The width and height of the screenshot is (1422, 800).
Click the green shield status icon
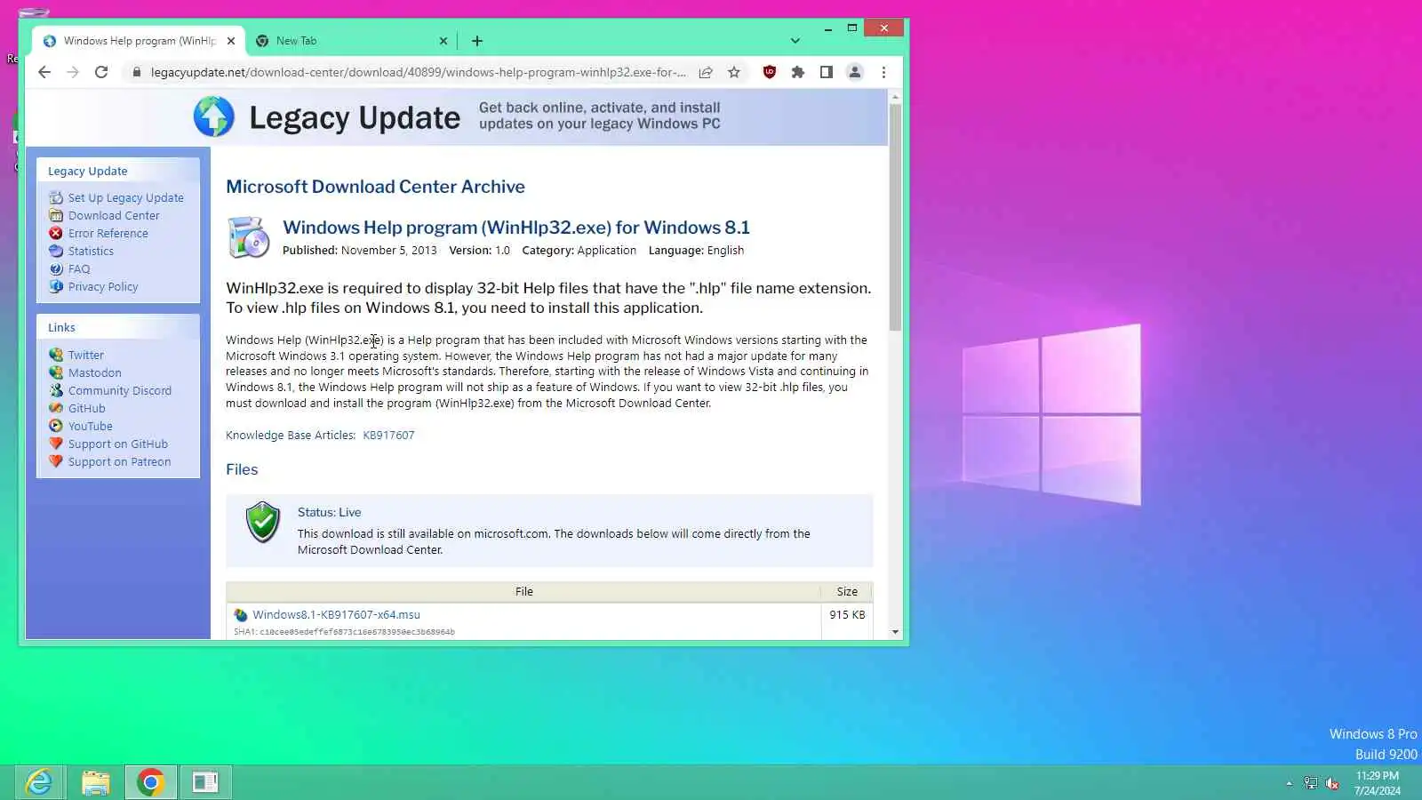(263, 522)
